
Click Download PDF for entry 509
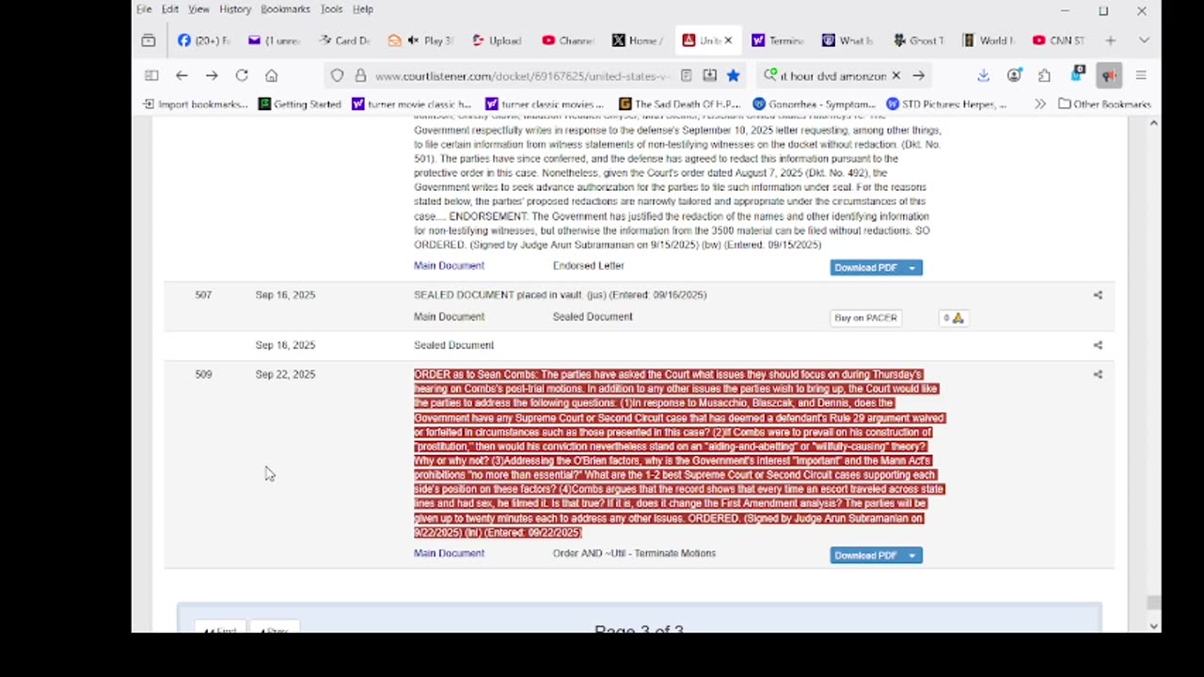coord(866,556)
